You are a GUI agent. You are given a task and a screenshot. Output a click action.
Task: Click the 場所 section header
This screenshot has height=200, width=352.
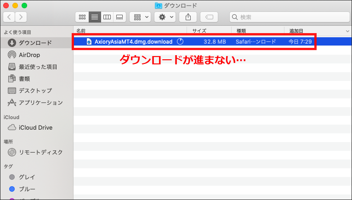click(x=8, y=142)
